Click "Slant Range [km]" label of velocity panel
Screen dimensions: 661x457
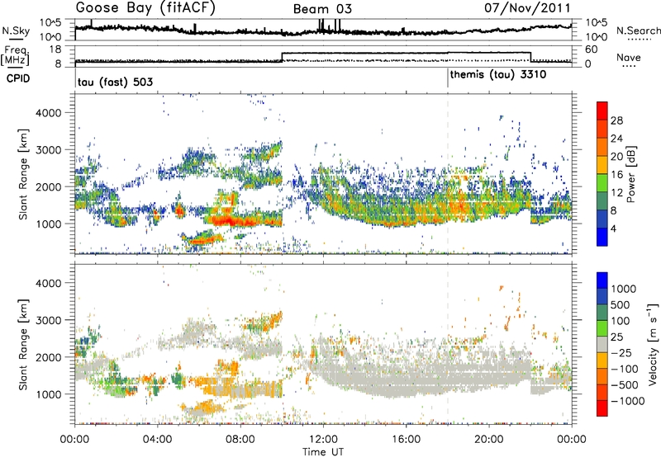click(x=24, y=344)
